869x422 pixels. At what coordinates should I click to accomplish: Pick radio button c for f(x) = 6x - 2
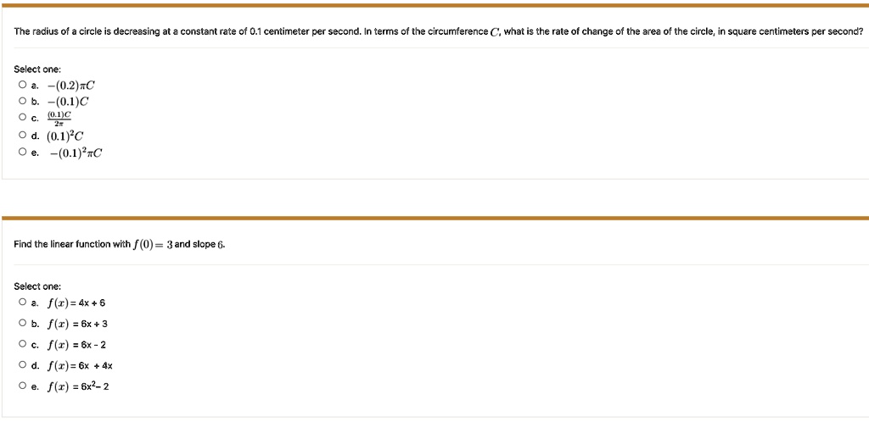22,344
